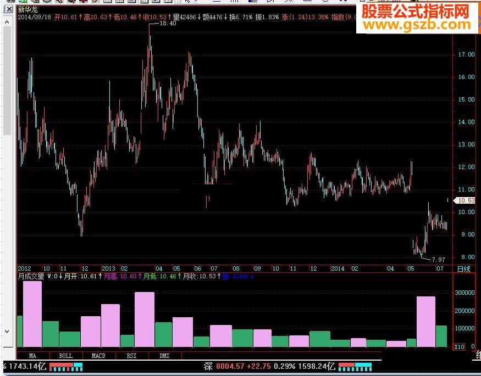Select the DMI indicator tab
This screenshot has height=376, width=481.
(x=165, y=356)
